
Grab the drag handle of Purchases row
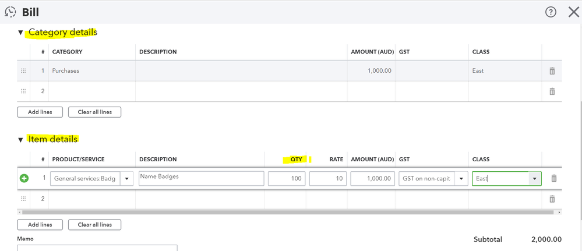tap(23, 71)
